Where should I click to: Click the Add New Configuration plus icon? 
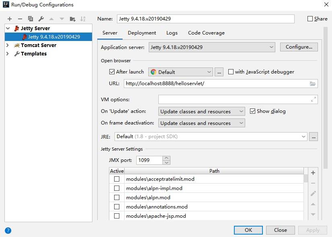(10, 19)
